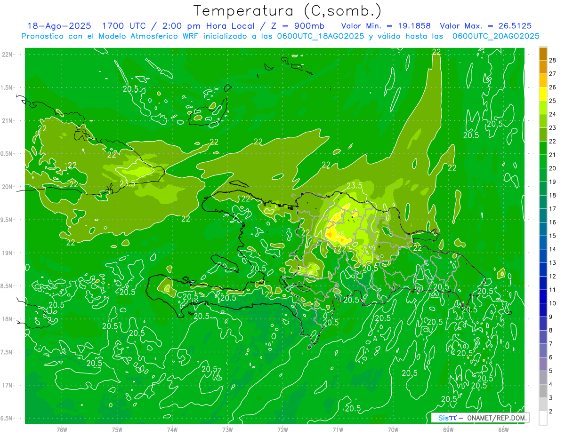Click the "20N" latitude axis label

pos(7,187)
